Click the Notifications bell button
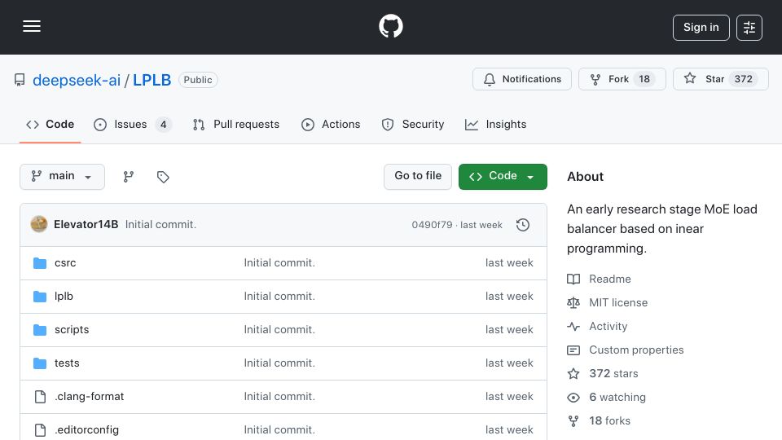The width and height of the screenshot is (782, 440). point(521,79)
